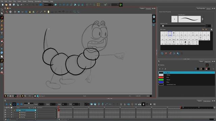216x121 pixels.
Task: Click the add layer plus icon in timeline
Action: [29, 108]
